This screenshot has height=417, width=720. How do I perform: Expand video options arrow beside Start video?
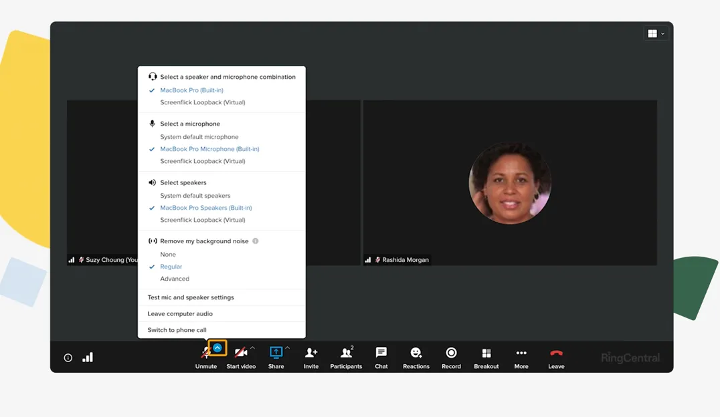tap(252, 348)
